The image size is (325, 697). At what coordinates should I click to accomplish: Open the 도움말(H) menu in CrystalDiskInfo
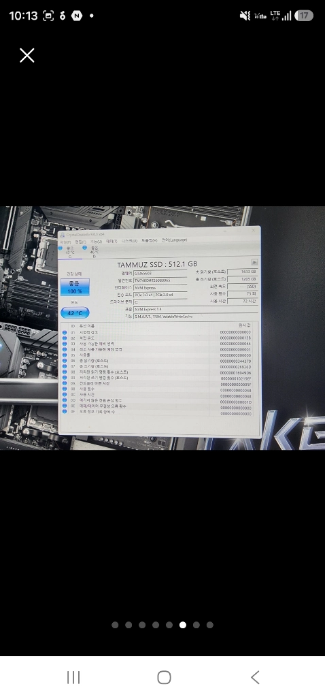pos(150,240)
